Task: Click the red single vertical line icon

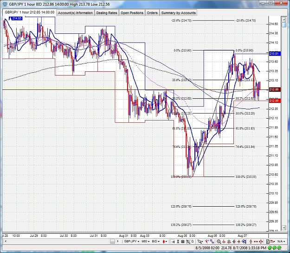Action: 239,241
